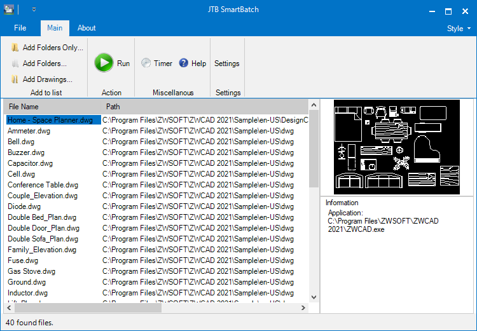Switch to the Main ribbon tab
Viewport: 477px width, 331px height.
click(x=55, y=28)
